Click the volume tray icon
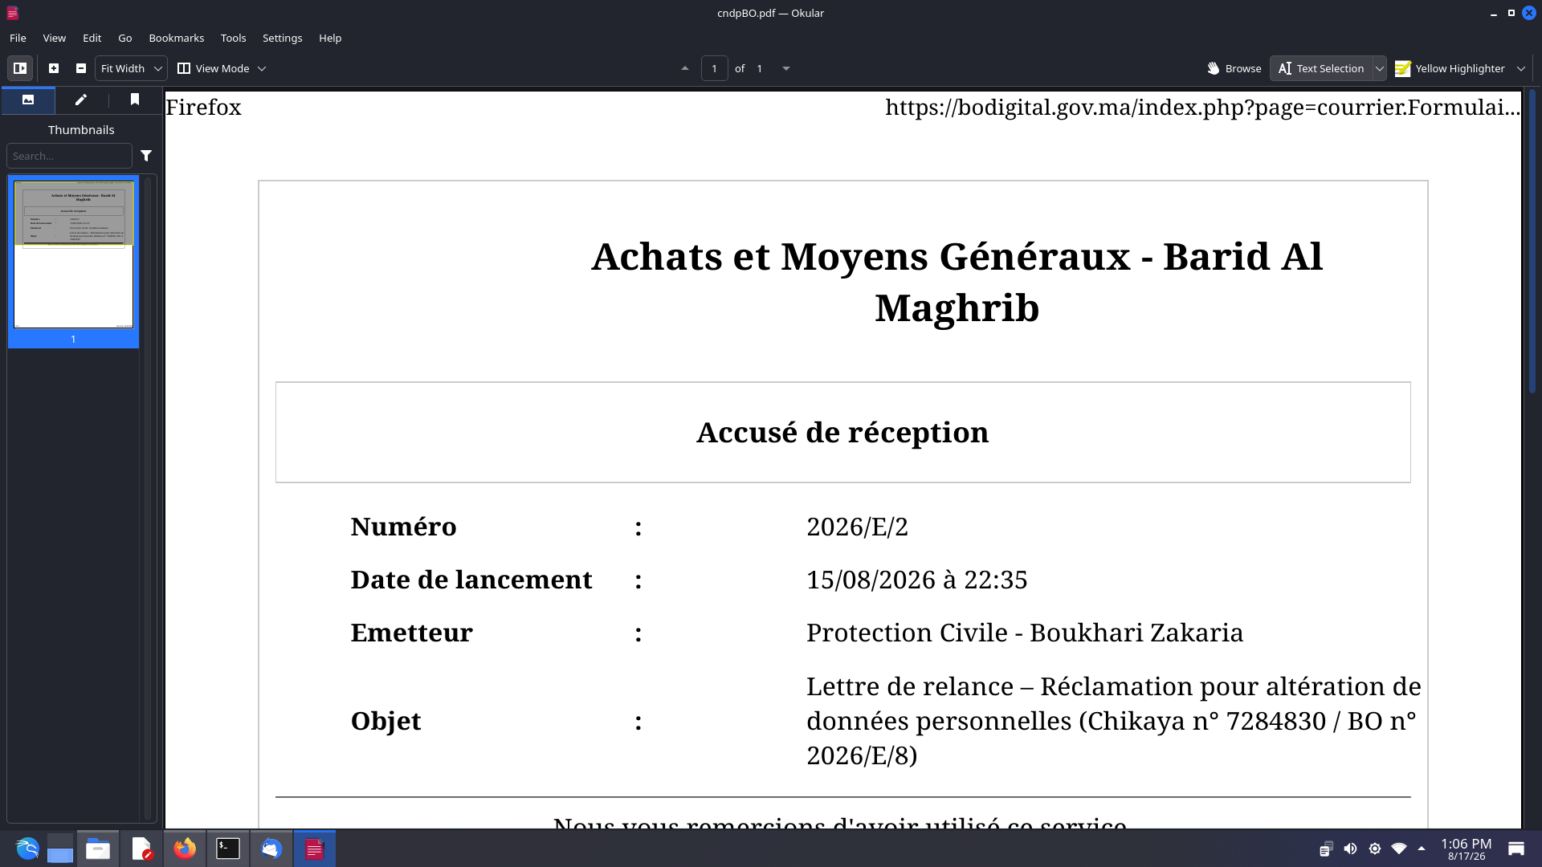The width and height of the screenshot is (1542, 867). (x=1350, y=849)
